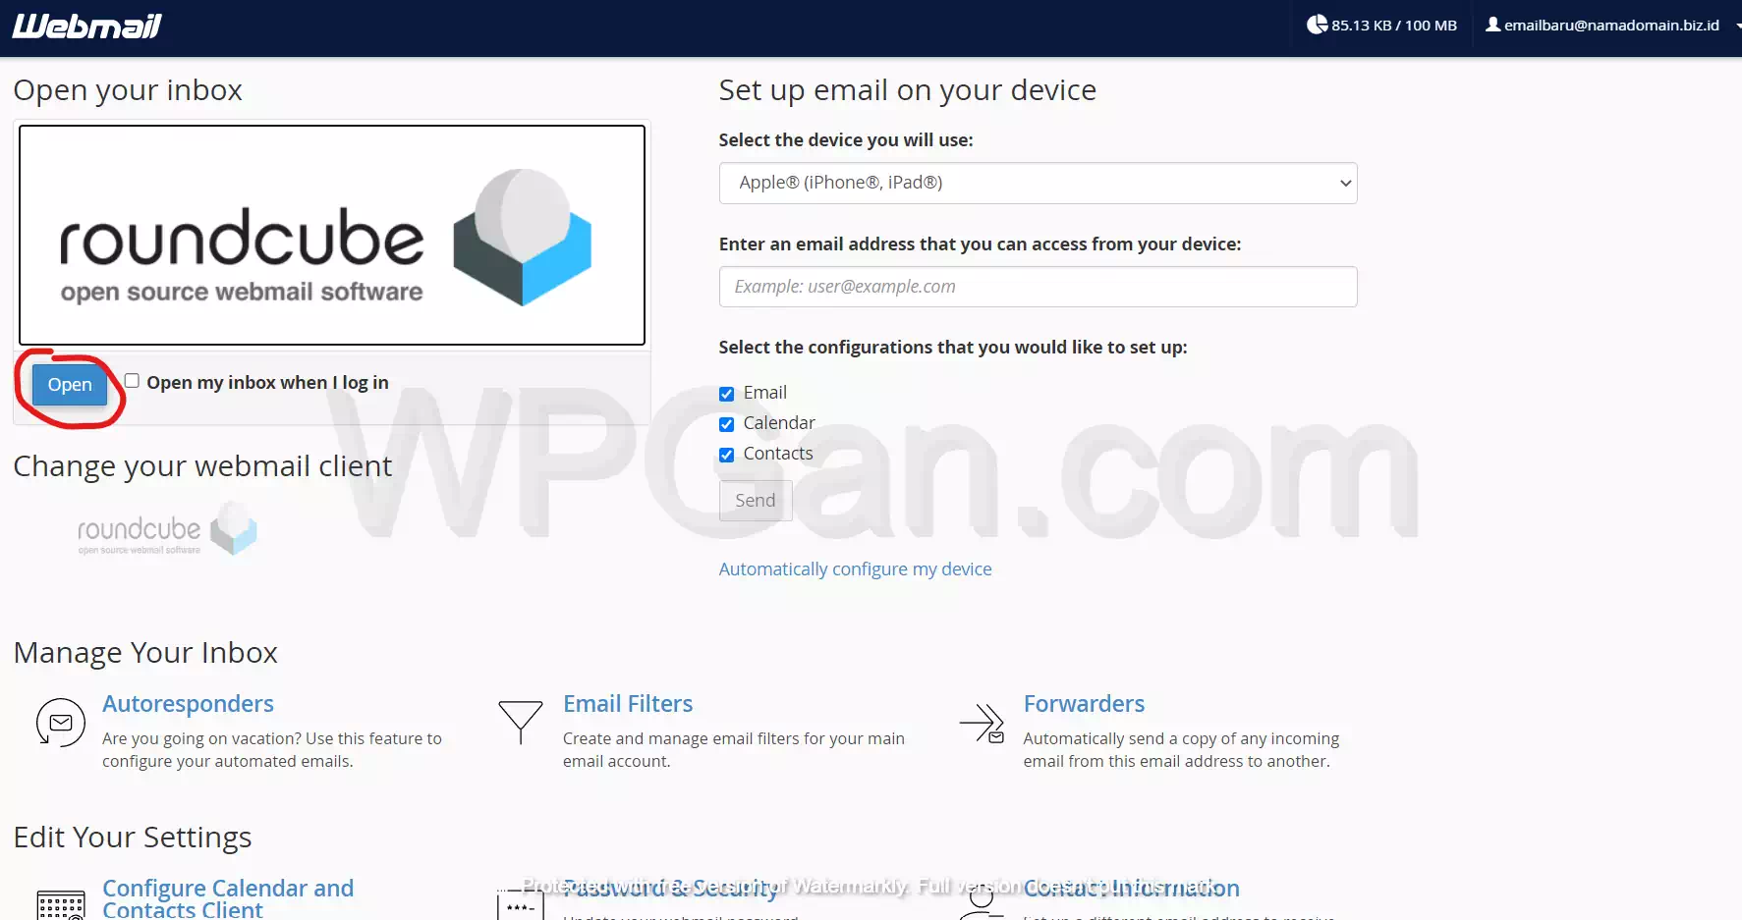Click the Autoresponders envelope icon
Image resolution: width=1742 pixels, height=920 pixels.
[61, 723]
